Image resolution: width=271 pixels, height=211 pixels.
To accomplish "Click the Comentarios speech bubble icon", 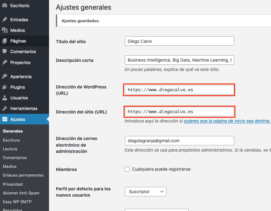I will pyautogui.click(x=5, y=52).
